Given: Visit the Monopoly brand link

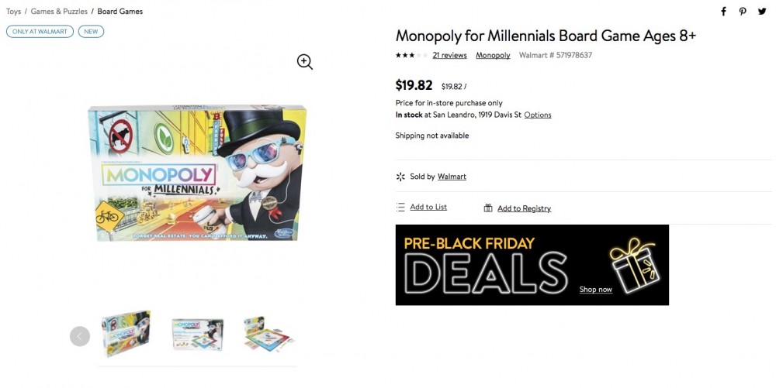Looking at the screenshot, I should pos(493,55).
